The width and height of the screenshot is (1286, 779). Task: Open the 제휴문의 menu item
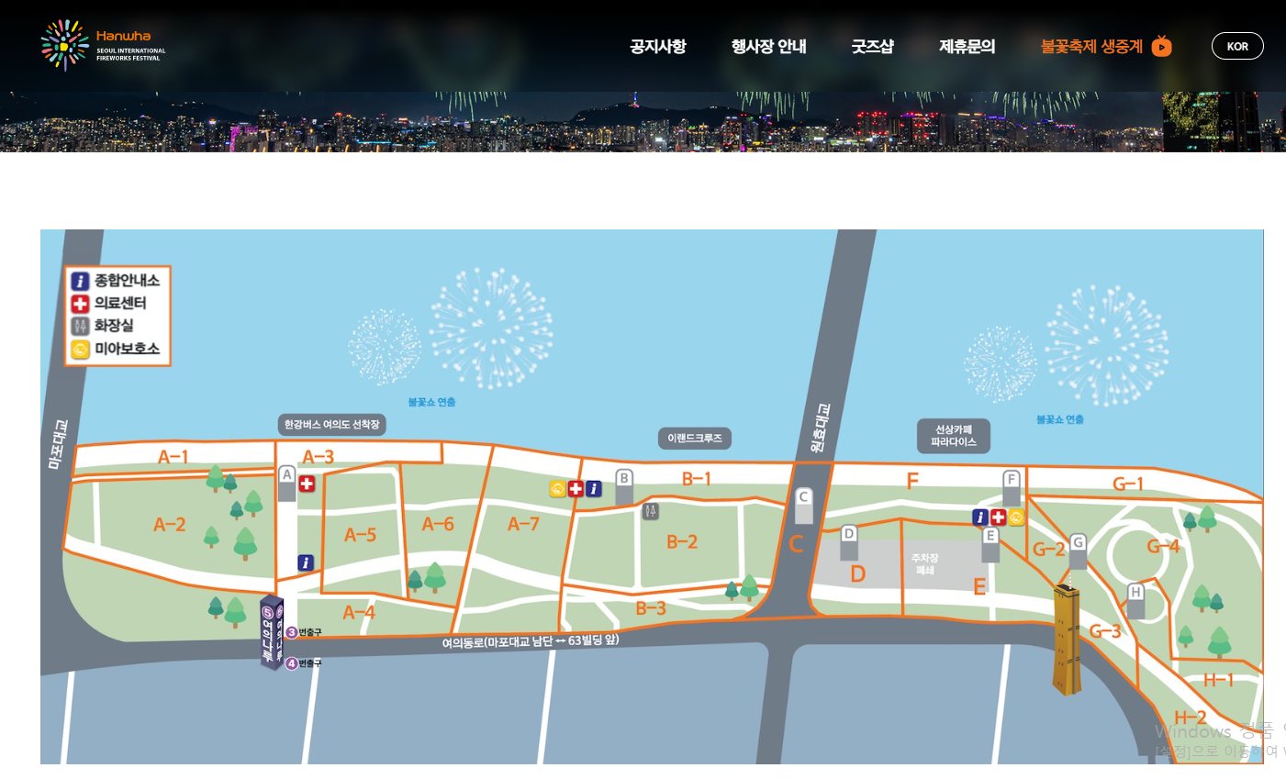click(967, 46)
